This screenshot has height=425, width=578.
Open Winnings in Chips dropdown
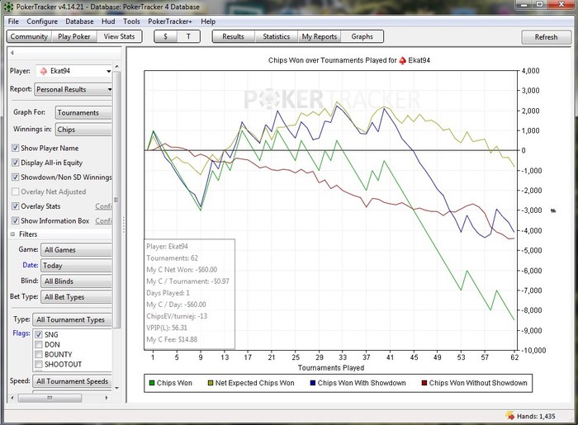pos(83,130)
